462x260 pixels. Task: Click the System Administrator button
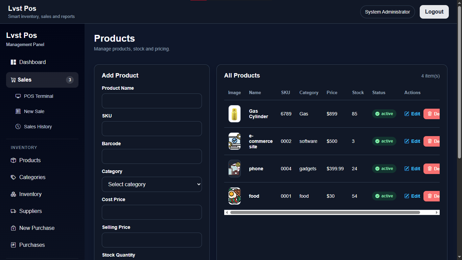click(x=388, y=12)
